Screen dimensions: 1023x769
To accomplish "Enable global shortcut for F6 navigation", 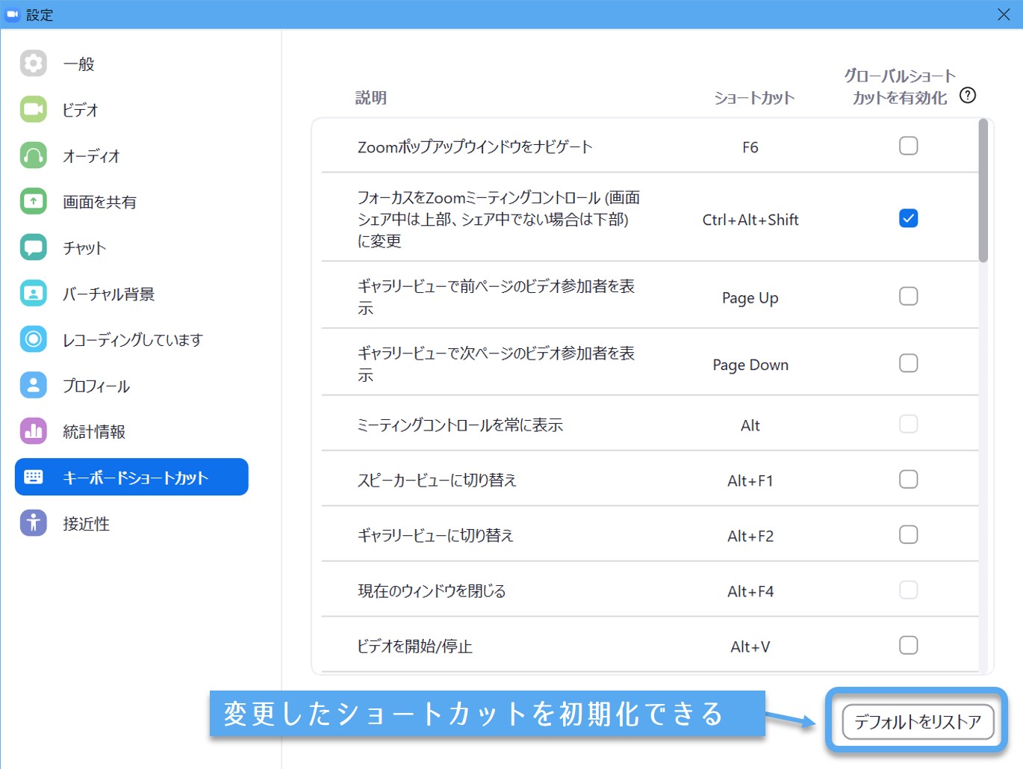I will click(x=909, y=146).
